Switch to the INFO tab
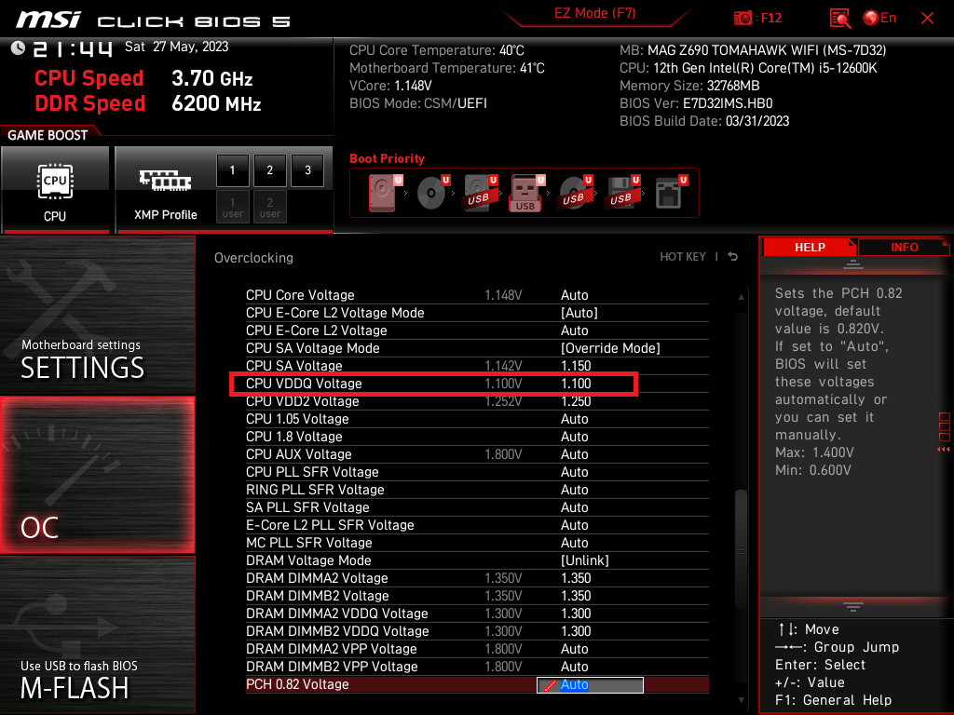The height and width of the screenshot is (715, 954). [904, 248]
